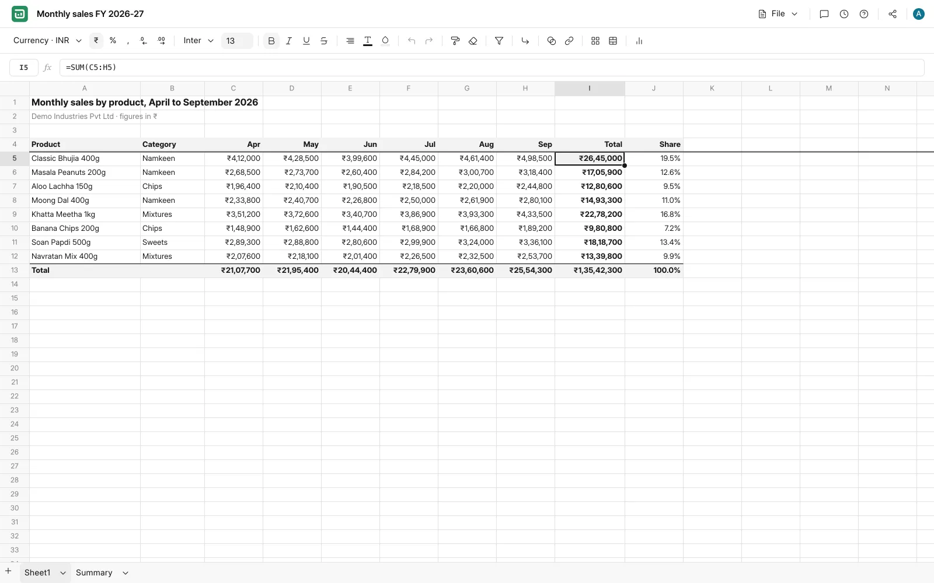Insert a chart with bar icon
This screenshot has height=583, width=934.
(639, 41)
